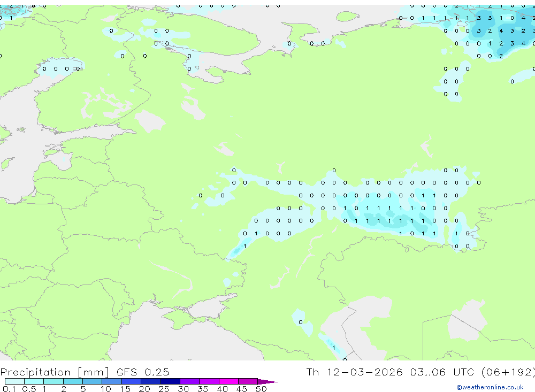This screenshot has width=535, height=392.
Task: Click the 'Precipitation [mm]' title text
Action: pos(55,372)
